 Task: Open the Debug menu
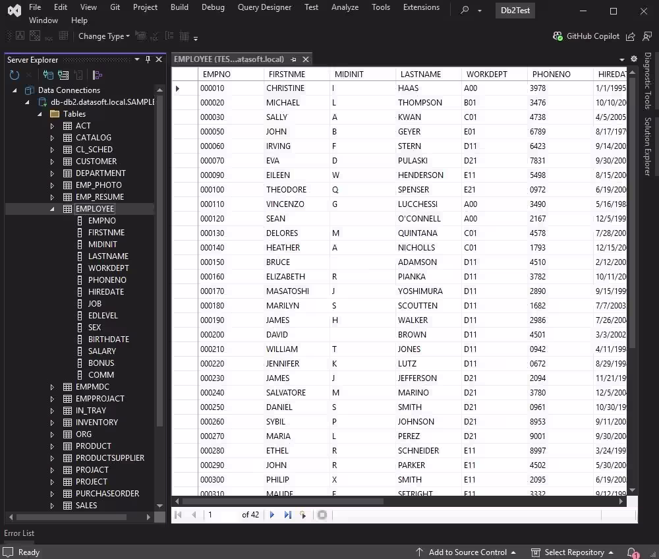point(213,7)
